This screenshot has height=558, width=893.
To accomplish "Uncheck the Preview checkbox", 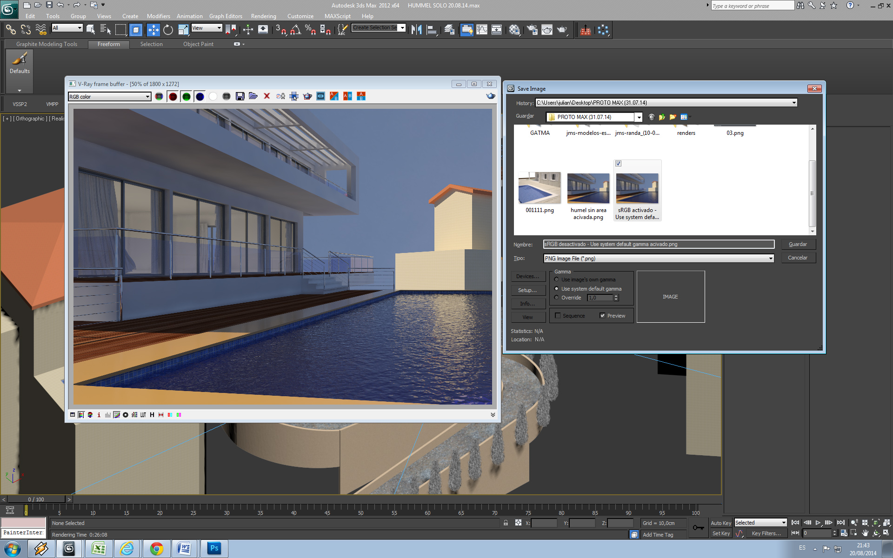I will coord(602,316).
